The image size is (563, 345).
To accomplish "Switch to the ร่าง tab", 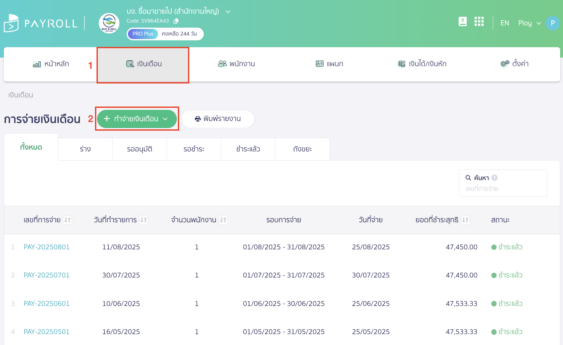I will pos(85,149).
